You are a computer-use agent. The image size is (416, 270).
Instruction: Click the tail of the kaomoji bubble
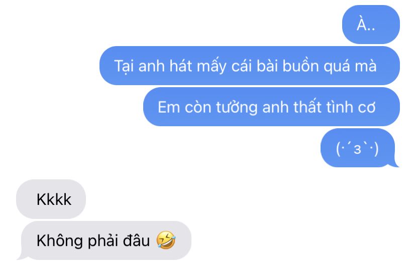click(x=395, y=164)
